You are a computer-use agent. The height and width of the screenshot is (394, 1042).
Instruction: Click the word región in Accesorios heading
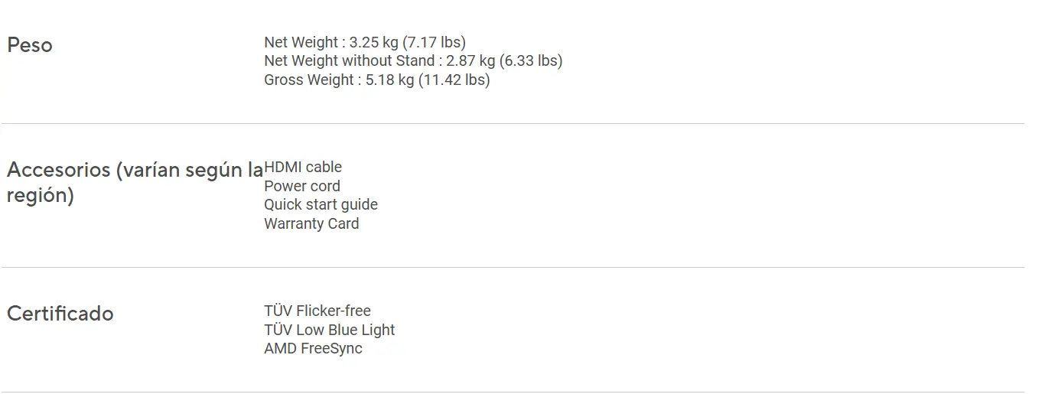coord(41,196)
